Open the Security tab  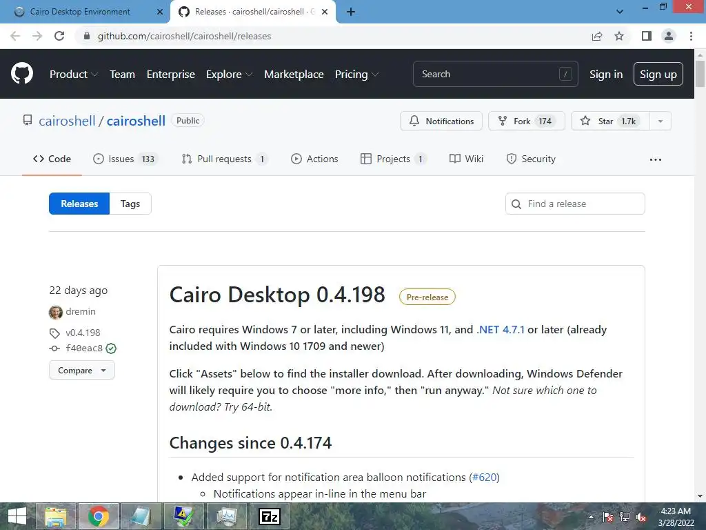[532, 159]
